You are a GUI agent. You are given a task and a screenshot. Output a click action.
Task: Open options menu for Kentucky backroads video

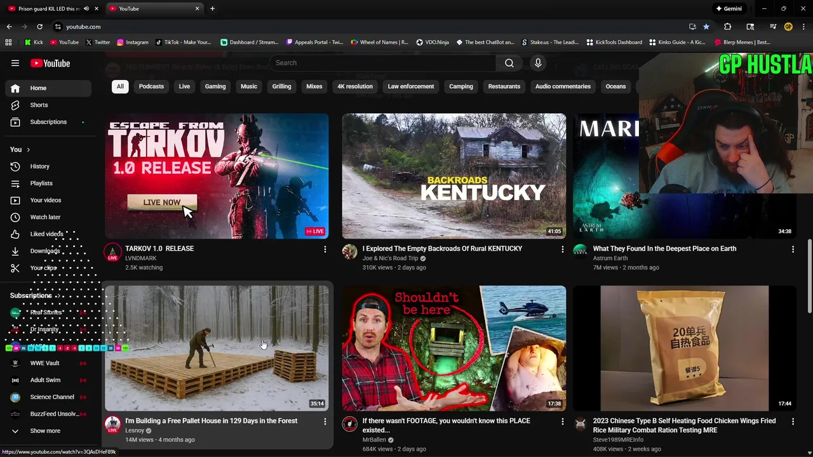[x=562, y=249]
